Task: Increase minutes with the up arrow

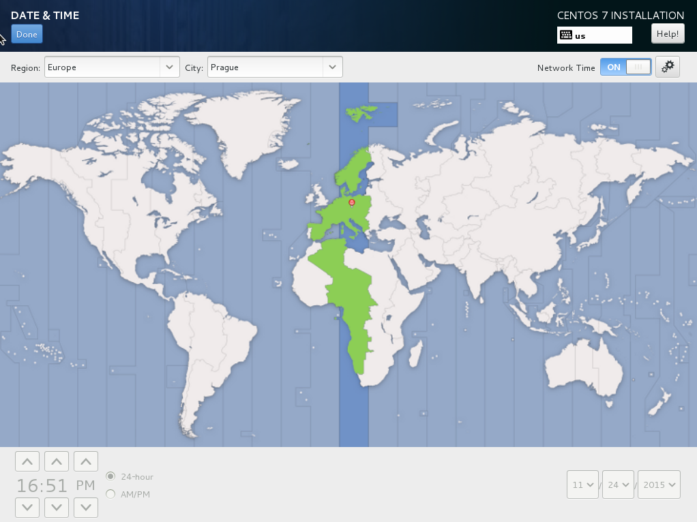Action: point(56,462)
